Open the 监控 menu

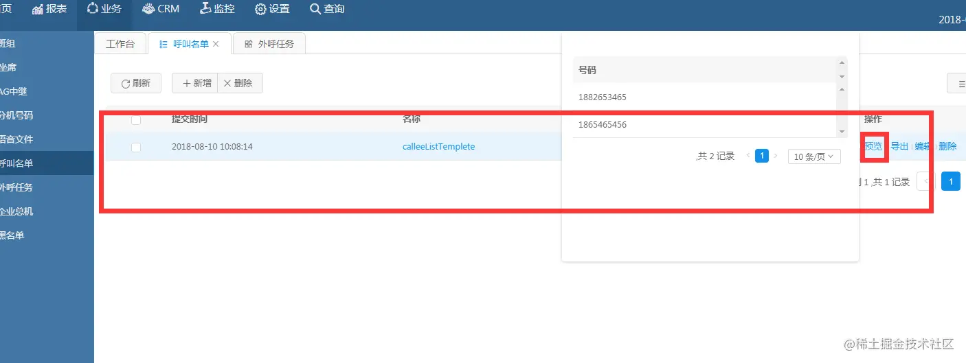[217, 9]
